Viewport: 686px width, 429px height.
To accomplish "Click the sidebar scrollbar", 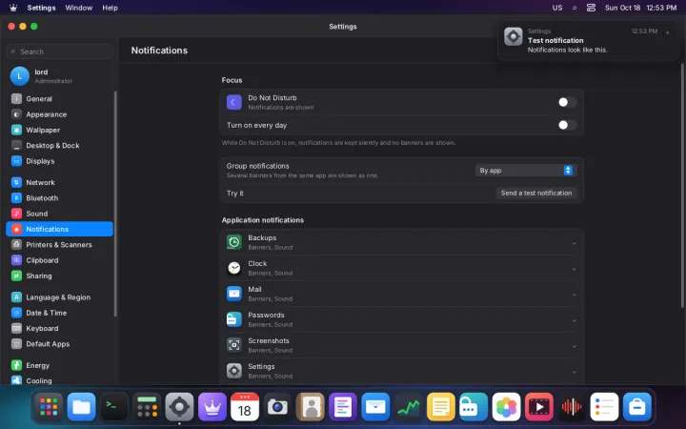I will coord(115,204).
